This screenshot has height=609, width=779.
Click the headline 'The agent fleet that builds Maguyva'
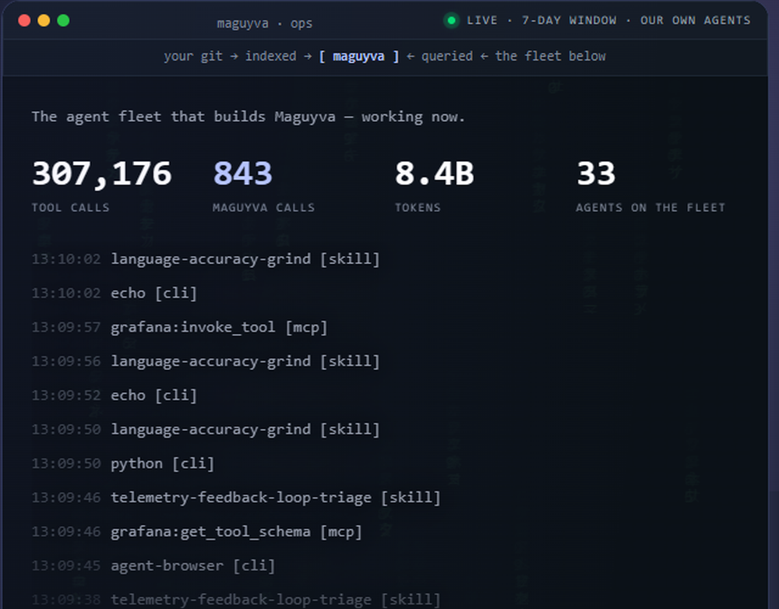tap(183, 117)
